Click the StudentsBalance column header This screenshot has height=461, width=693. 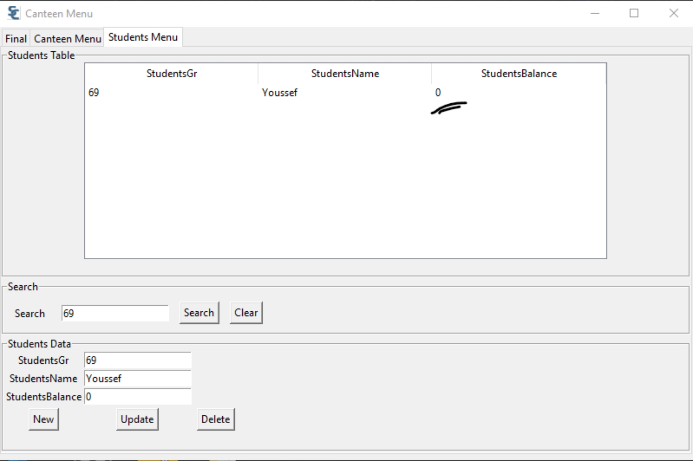(x=518, y=73)
